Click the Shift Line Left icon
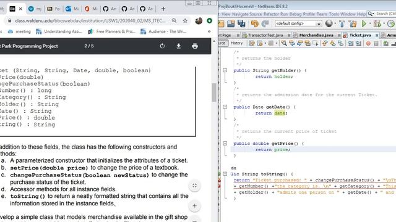396x222 pixels. click(351, 43)
